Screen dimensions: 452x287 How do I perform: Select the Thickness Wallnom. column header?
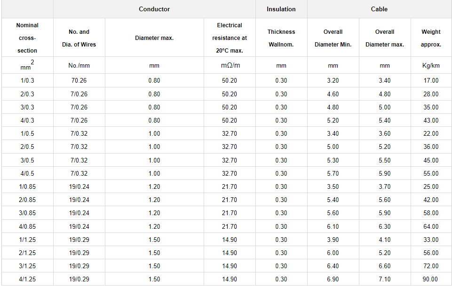[x=281, y=38]
